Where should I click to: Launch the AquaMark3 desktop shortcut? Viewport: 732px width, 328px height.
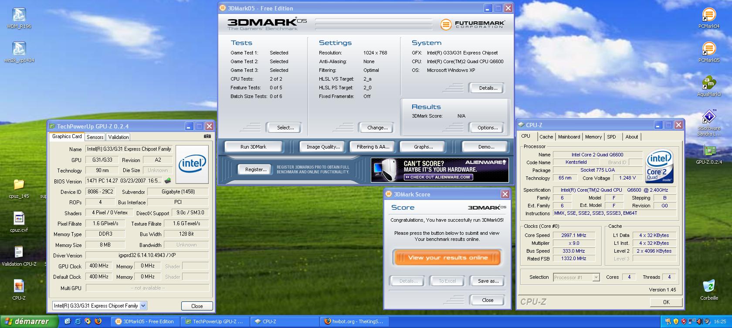point(709,86)
